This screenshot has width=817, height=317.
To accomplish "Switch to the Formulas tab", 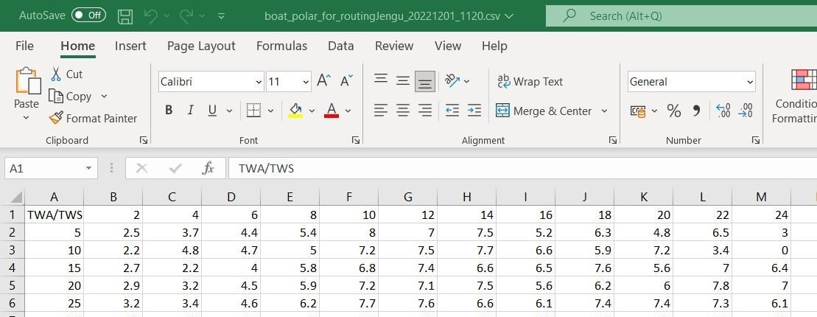I will 281,46.
